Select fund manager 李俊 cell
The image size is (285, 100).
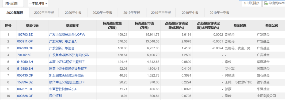240,62
